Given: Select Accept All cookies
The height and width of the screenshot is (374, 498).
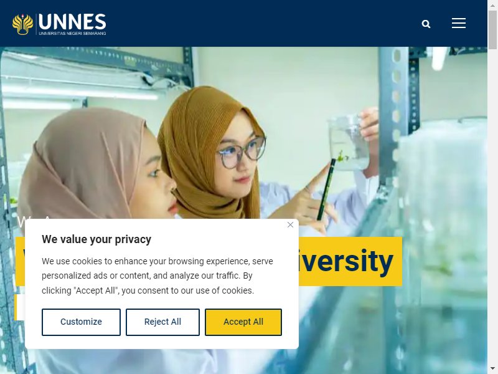Looking at the screenshot, I should [243, 322].
